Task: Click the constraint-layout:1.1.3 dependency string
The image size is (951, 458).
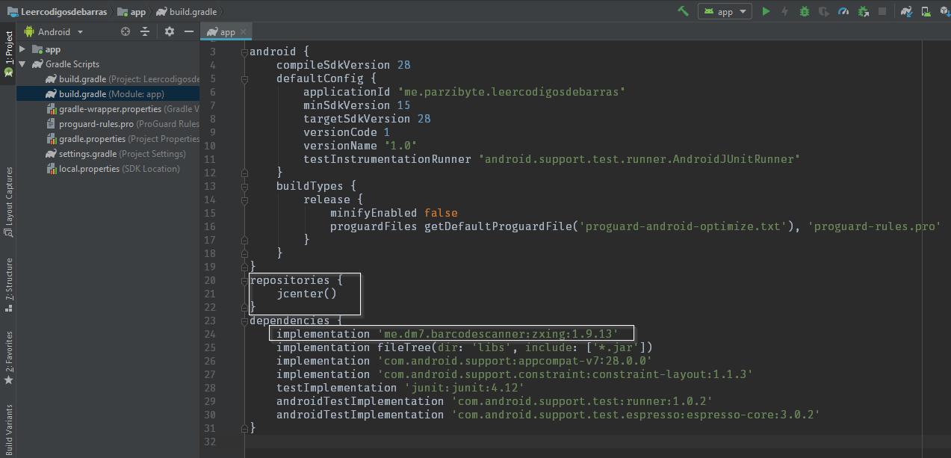Action: click(564, 374)
